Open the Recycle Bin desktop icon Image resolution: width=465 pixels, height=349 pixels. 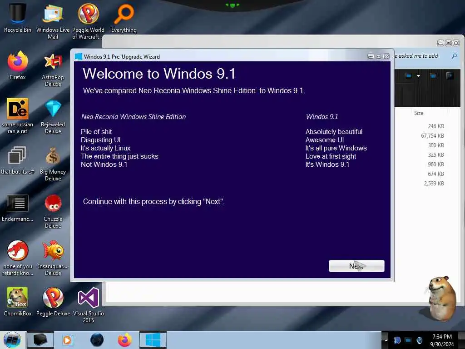pyautogui.click(x=18, y=17)
